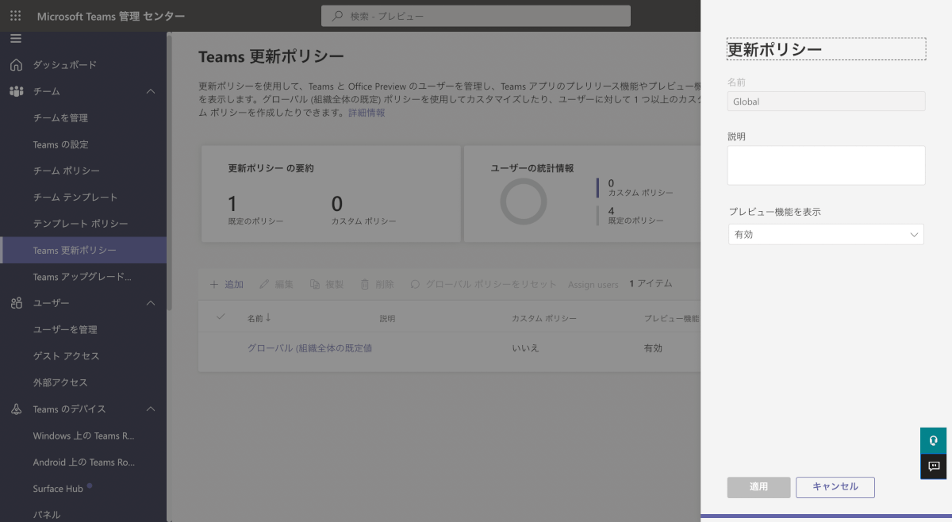Click the headset help icon
The image size is (952, 522).
934,441
